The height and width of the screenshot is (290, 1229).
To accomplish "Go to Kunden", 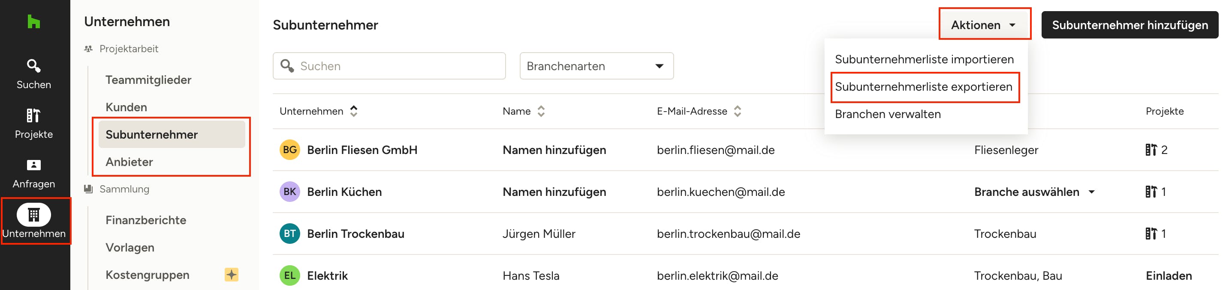I will 127,107.
